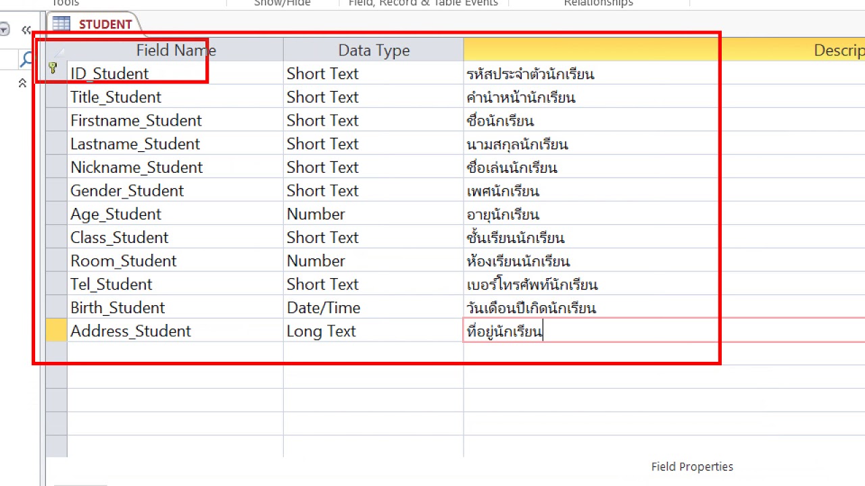This screenshot has height=486, width=865.
Task: Click the description of Birth_Student
Action: pos(664,307)
